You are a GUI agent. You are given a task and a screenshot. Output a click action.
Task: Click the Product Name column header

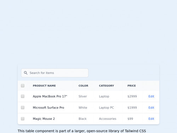[44, 86]
